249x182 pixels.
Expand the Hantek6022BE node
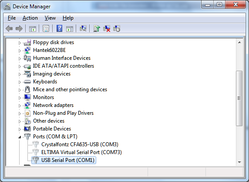point(20,51)
